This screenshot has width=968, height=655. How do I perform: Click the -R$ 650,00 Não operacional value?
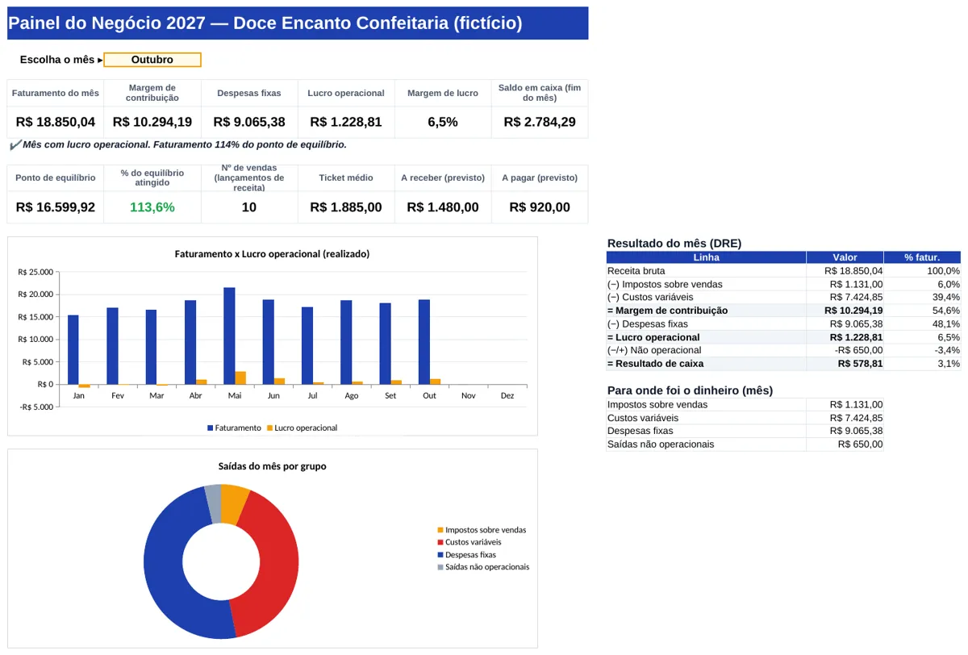(x=859, y=350)
